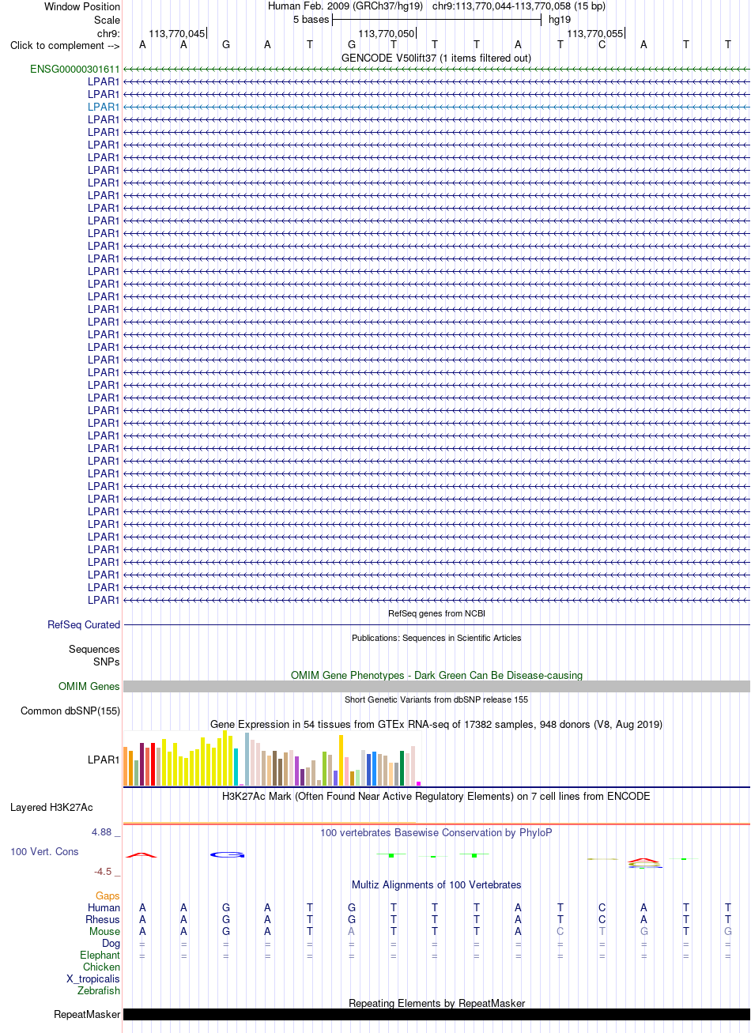The height and width of the screenshot is (1033, 751).
Task: Select the Rhesus species row label
Action: (x=103, y=919)
